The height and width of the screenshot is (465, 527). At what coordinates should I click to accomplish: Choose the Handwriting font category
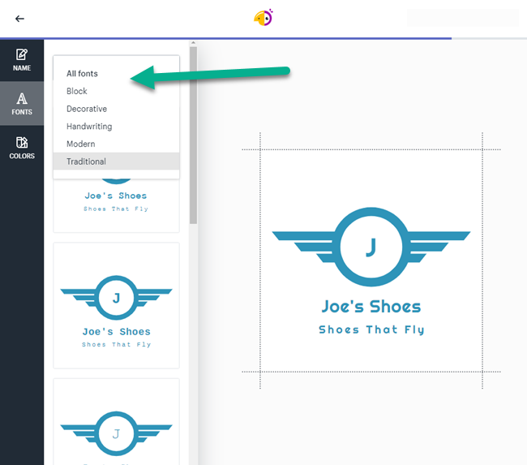point(89,127)
